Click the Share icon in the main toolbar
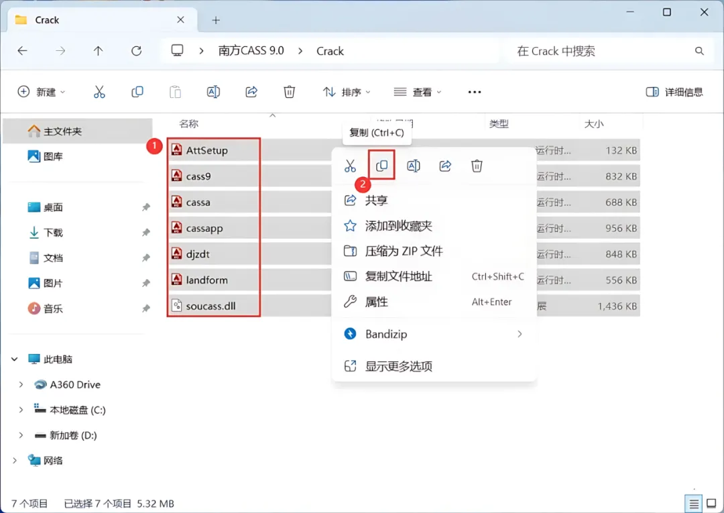Screen dimensions: 724x513 click(251, 92)
